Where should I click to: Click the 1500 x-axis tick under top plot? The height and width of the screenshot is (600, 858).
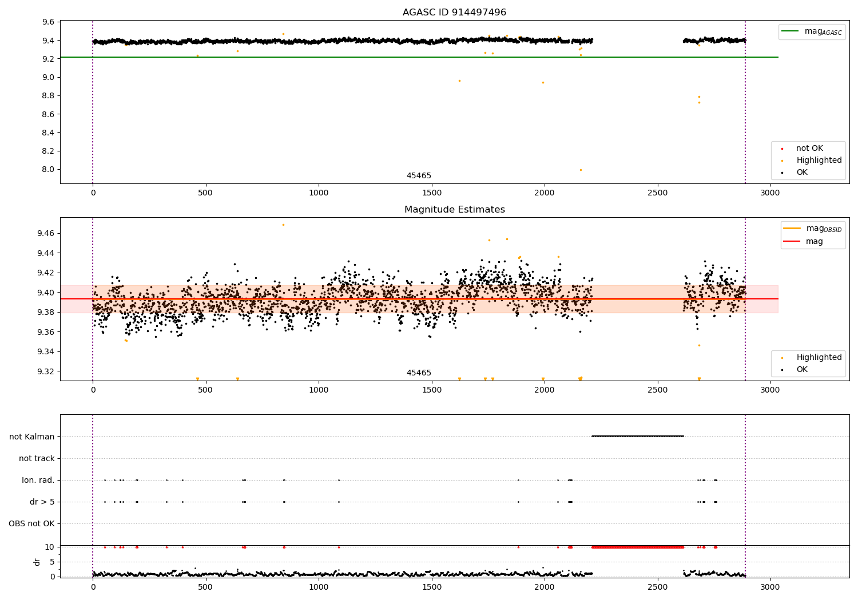point(431,193)
